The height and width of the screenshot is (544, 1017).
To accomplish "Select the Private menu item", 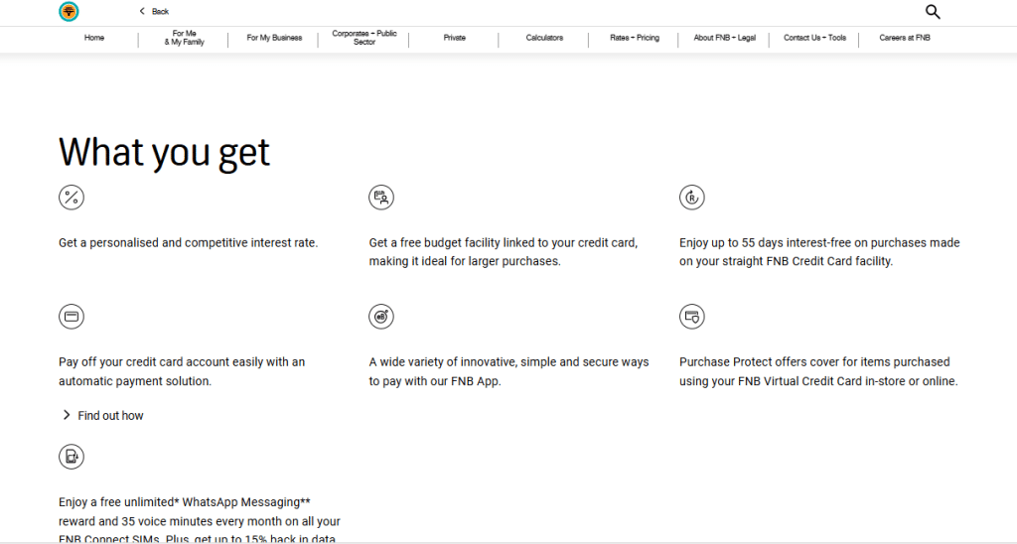I will click(454, 38).
